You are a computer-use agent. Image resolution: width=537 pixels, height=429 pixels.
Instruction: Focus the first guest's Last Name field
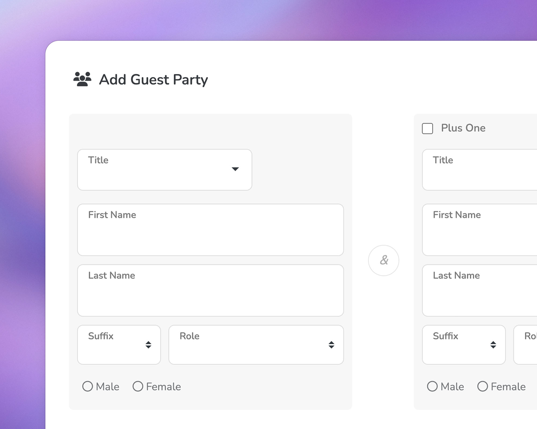tap(211, 290)
